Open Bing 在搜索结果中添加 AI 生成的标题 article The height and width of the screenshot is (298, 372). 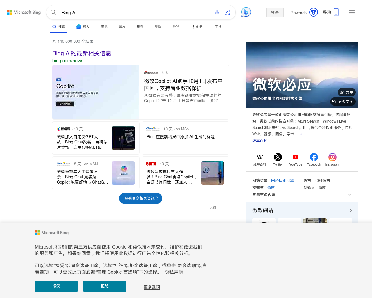click(180, 137)
